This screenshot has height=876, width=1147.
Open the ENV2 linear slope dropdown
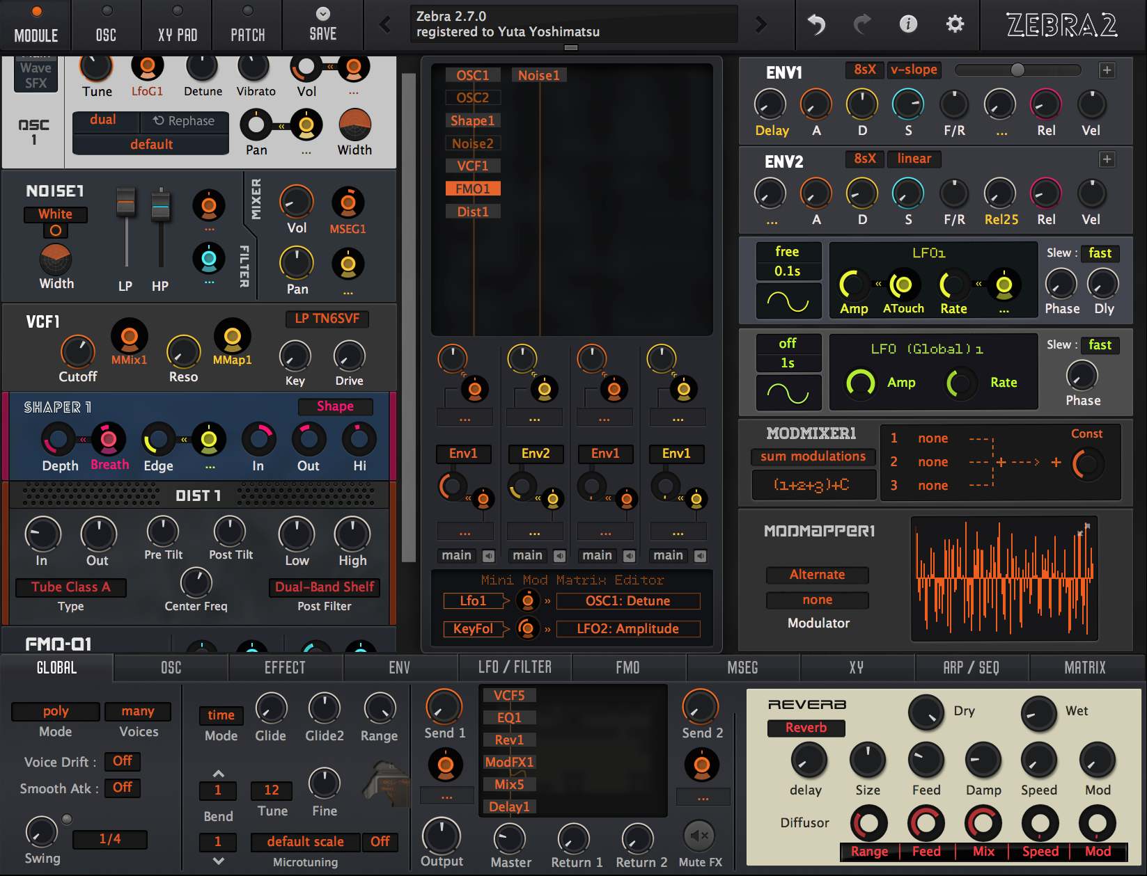[x=914, y=159]
